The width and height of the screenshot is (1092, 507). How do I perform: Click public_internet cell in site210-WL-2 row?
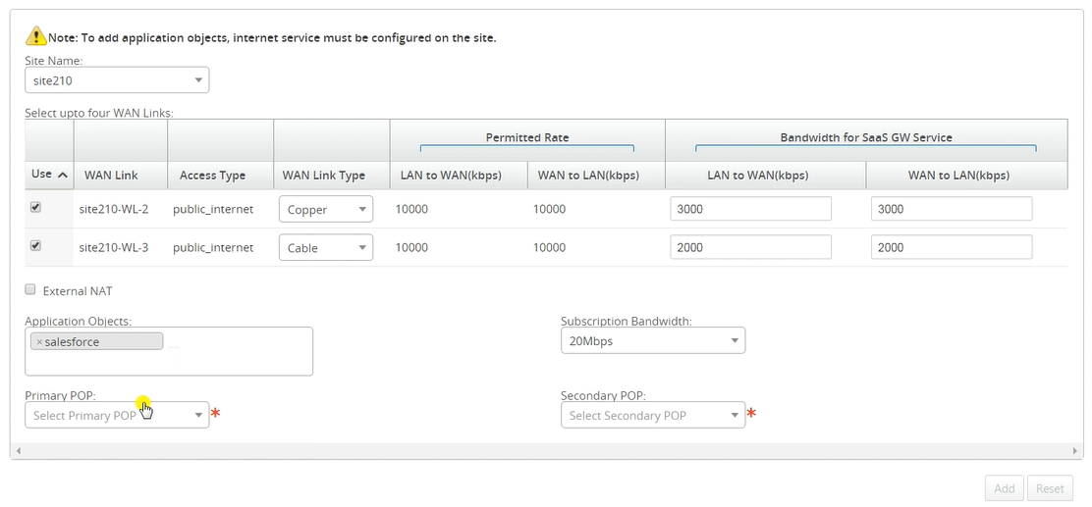(213, 209)
